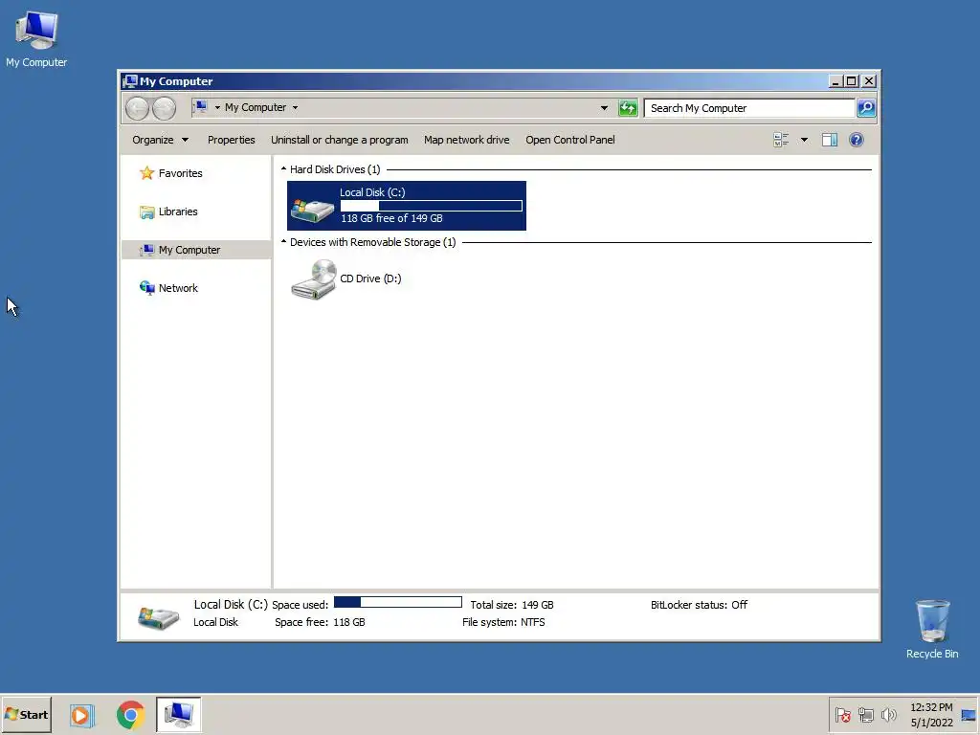This screenshot has height=735, width=980.
Task: Click Uninstall or change a program
Action: 340,140
